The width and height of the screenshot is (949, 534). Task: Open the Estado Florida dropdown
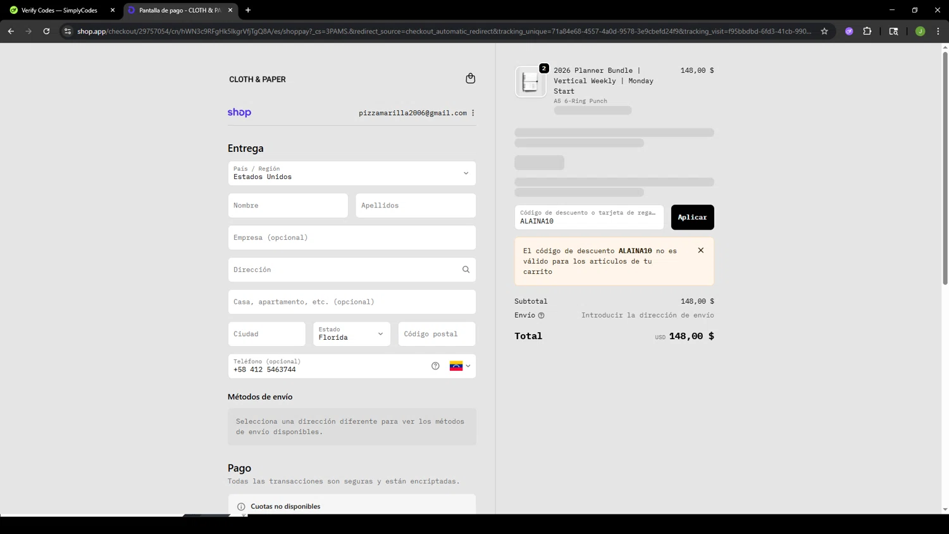coord(352,334)
